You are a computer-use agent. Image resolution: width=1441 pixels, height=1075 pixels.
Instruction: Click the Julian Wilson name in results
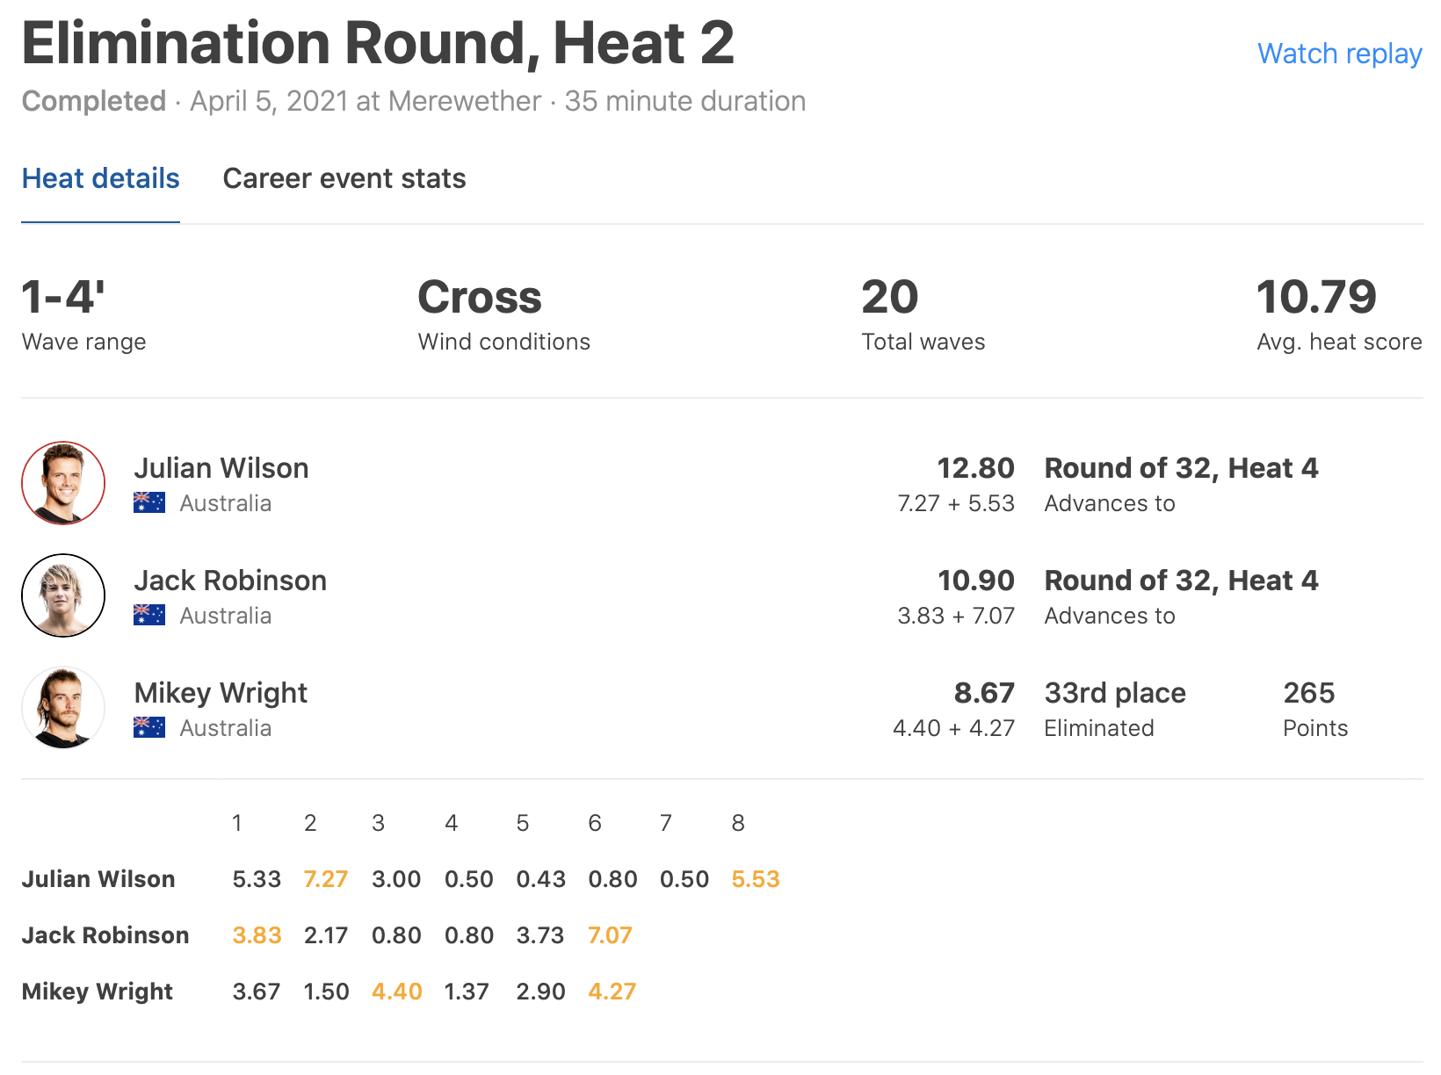coord(221,468)
